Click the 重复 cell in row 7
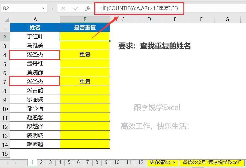This screenshot has height=168, width=246. 85,81
